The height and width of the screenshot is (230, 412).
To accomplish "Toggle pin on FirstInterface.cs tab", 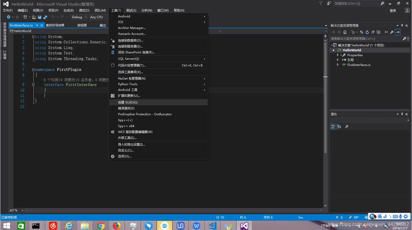I will tap(37, 26).
